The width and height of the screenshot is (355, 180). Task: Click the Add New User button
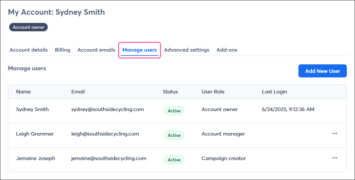coord(322,71)
